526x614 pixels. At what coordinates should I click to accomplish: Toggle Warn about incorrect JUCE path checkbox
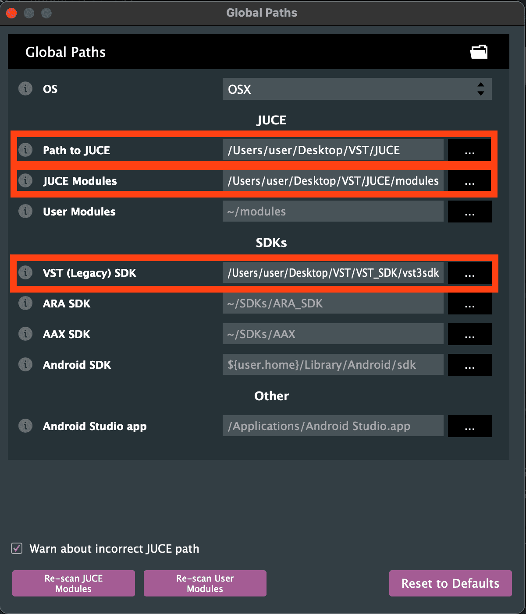[17, 548]
